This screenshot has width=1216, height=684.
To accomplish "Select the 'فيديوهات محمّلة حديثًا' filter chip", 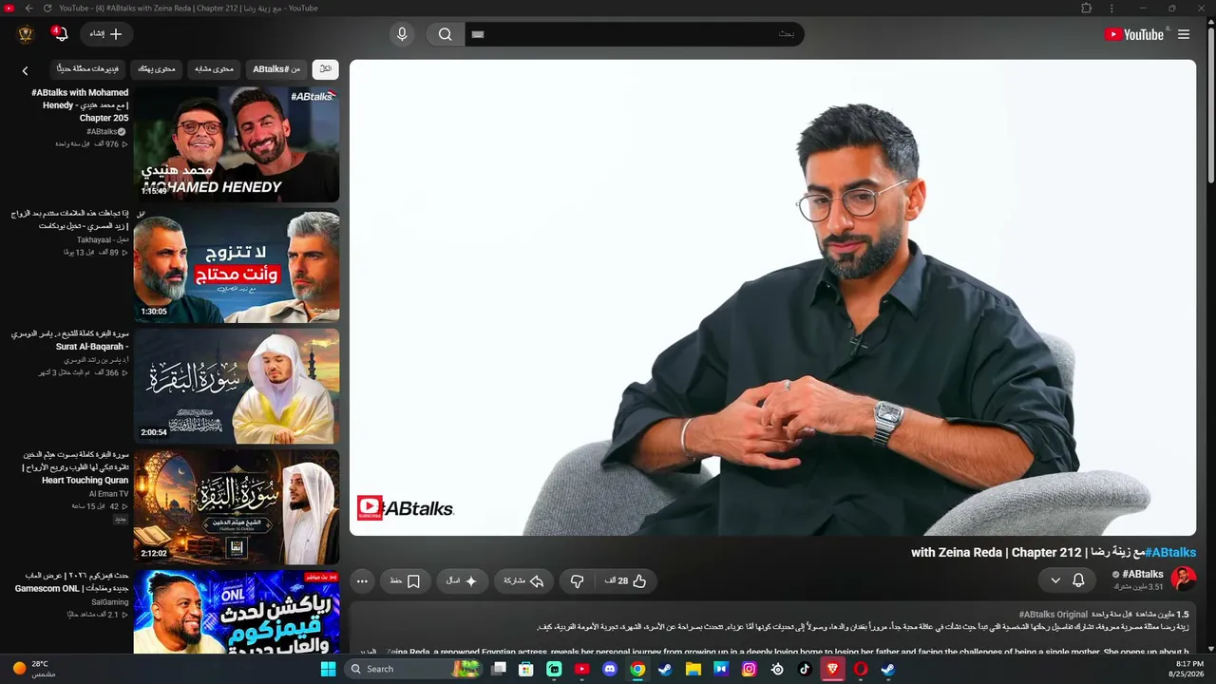I will (x=88, y=69).
